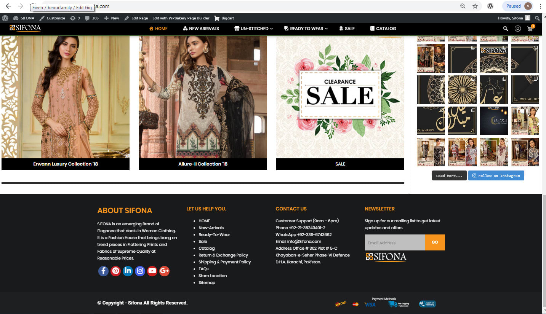Click info@Sifona.com email address
This screenshot has height=314, width=546.
click(304, 241)
